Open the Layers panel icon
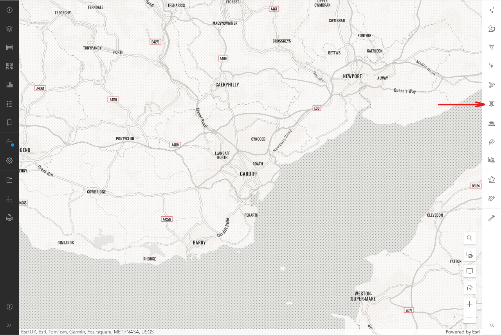 (x=9, y=29)
